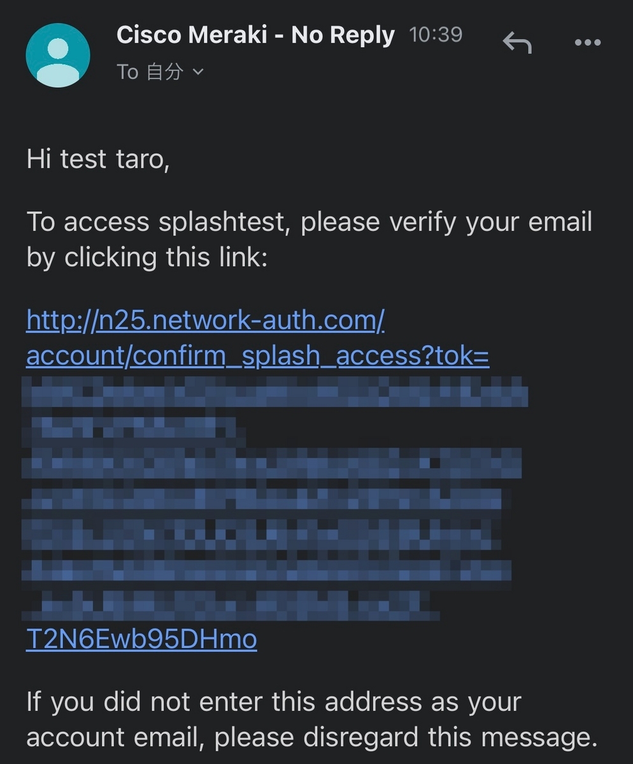Tap the Cisco Meraki - No Reply sender name
Screen dimensions: 633x764
point(255,34)
